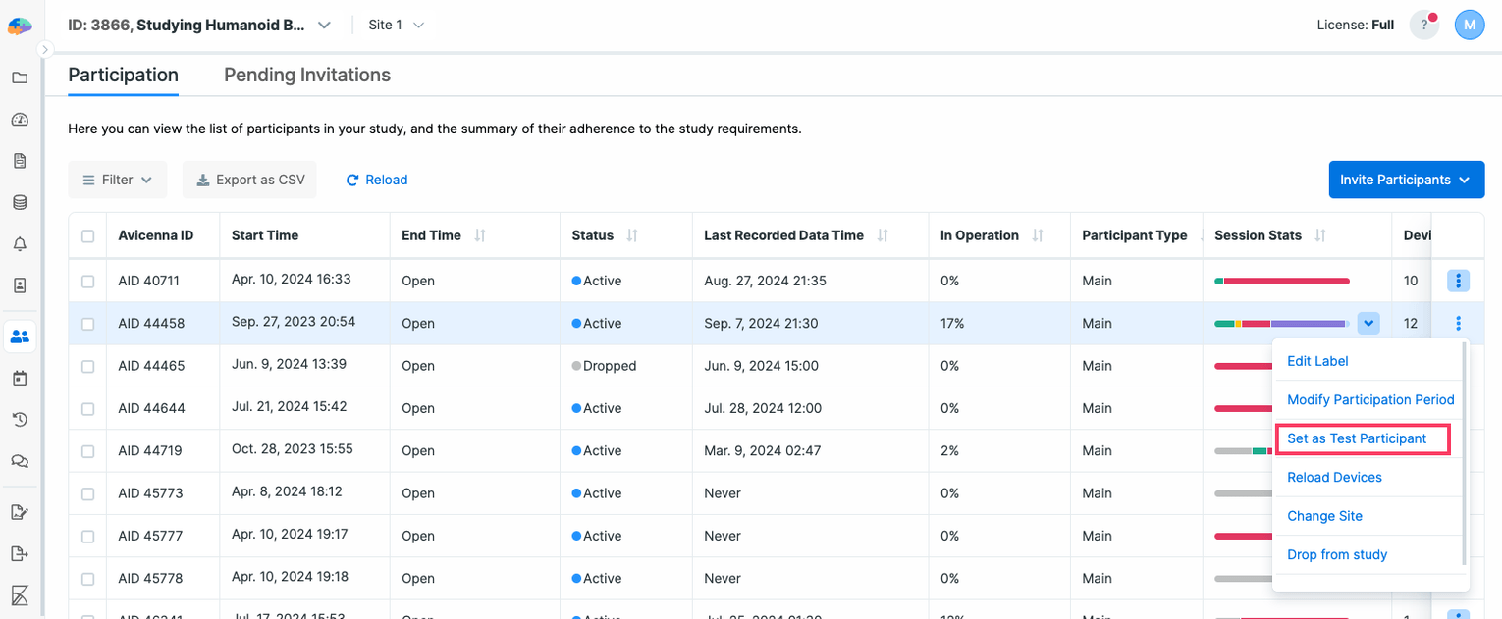
Task: Open three-dot actions menu for AID 40711
Action: pyautogui.click(x=1458, y=282)
